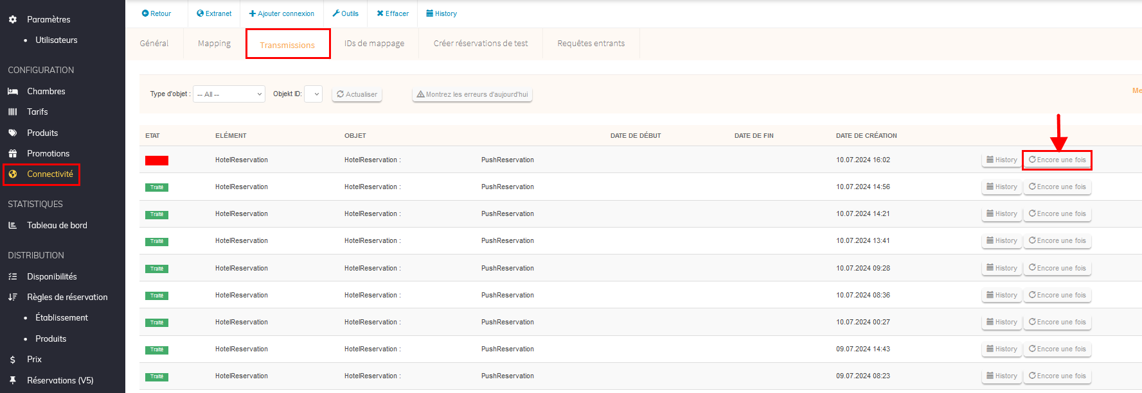Open History for the 10.07.2024 14:56 row

(x=1002, y=187)
